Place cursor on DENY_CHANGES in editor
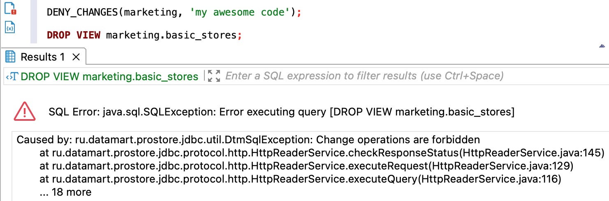The width and height of the screenshot is (609, 201). coord(82,12)
